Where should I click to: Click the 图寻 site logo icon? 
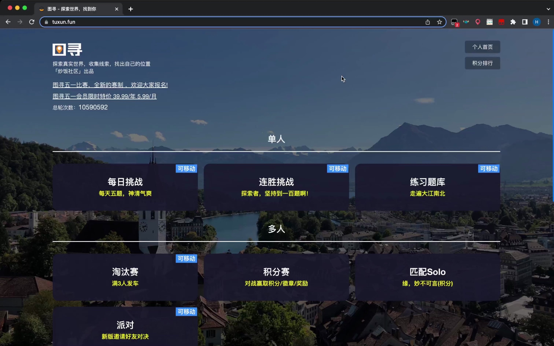coord(59,49)
